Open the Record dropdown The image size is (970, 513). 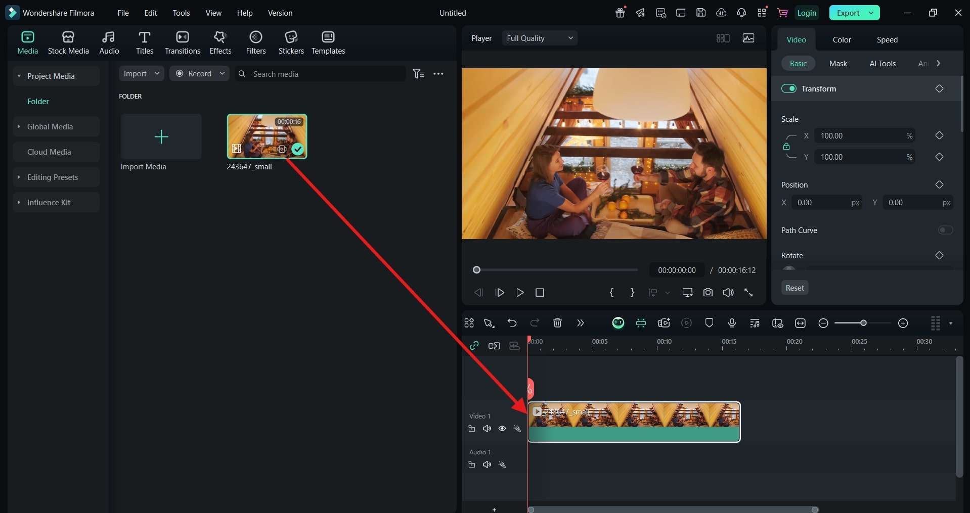(199, 73)
